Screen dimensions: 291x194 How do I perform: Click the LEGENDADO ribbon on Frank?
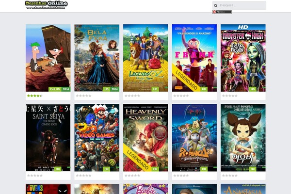pos(186,80)
